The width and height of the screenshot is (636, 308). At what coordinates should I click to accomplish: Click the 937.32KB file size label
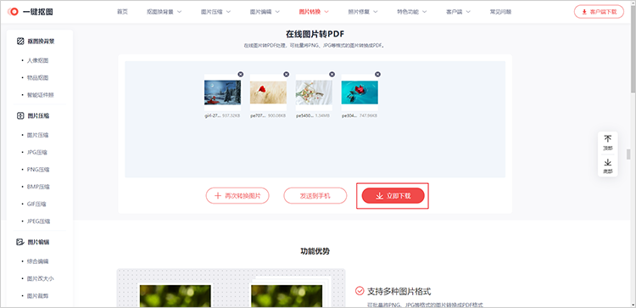[x=232, y=115]
